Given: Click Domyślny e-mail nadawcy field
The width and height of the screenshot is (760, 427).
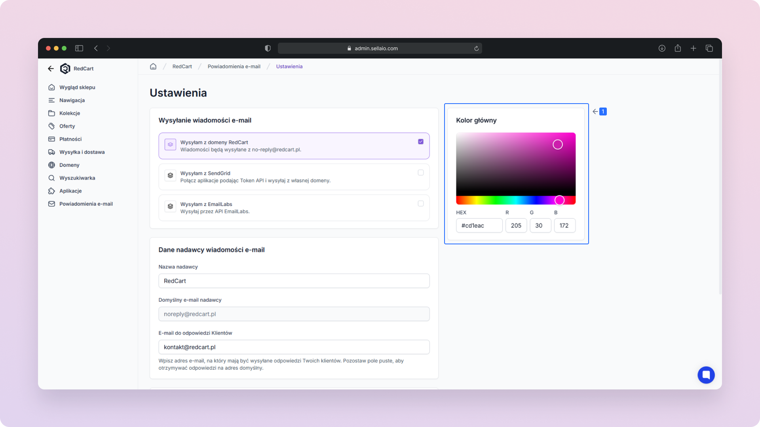Looking at the screenshot, I should pos(294,314).
